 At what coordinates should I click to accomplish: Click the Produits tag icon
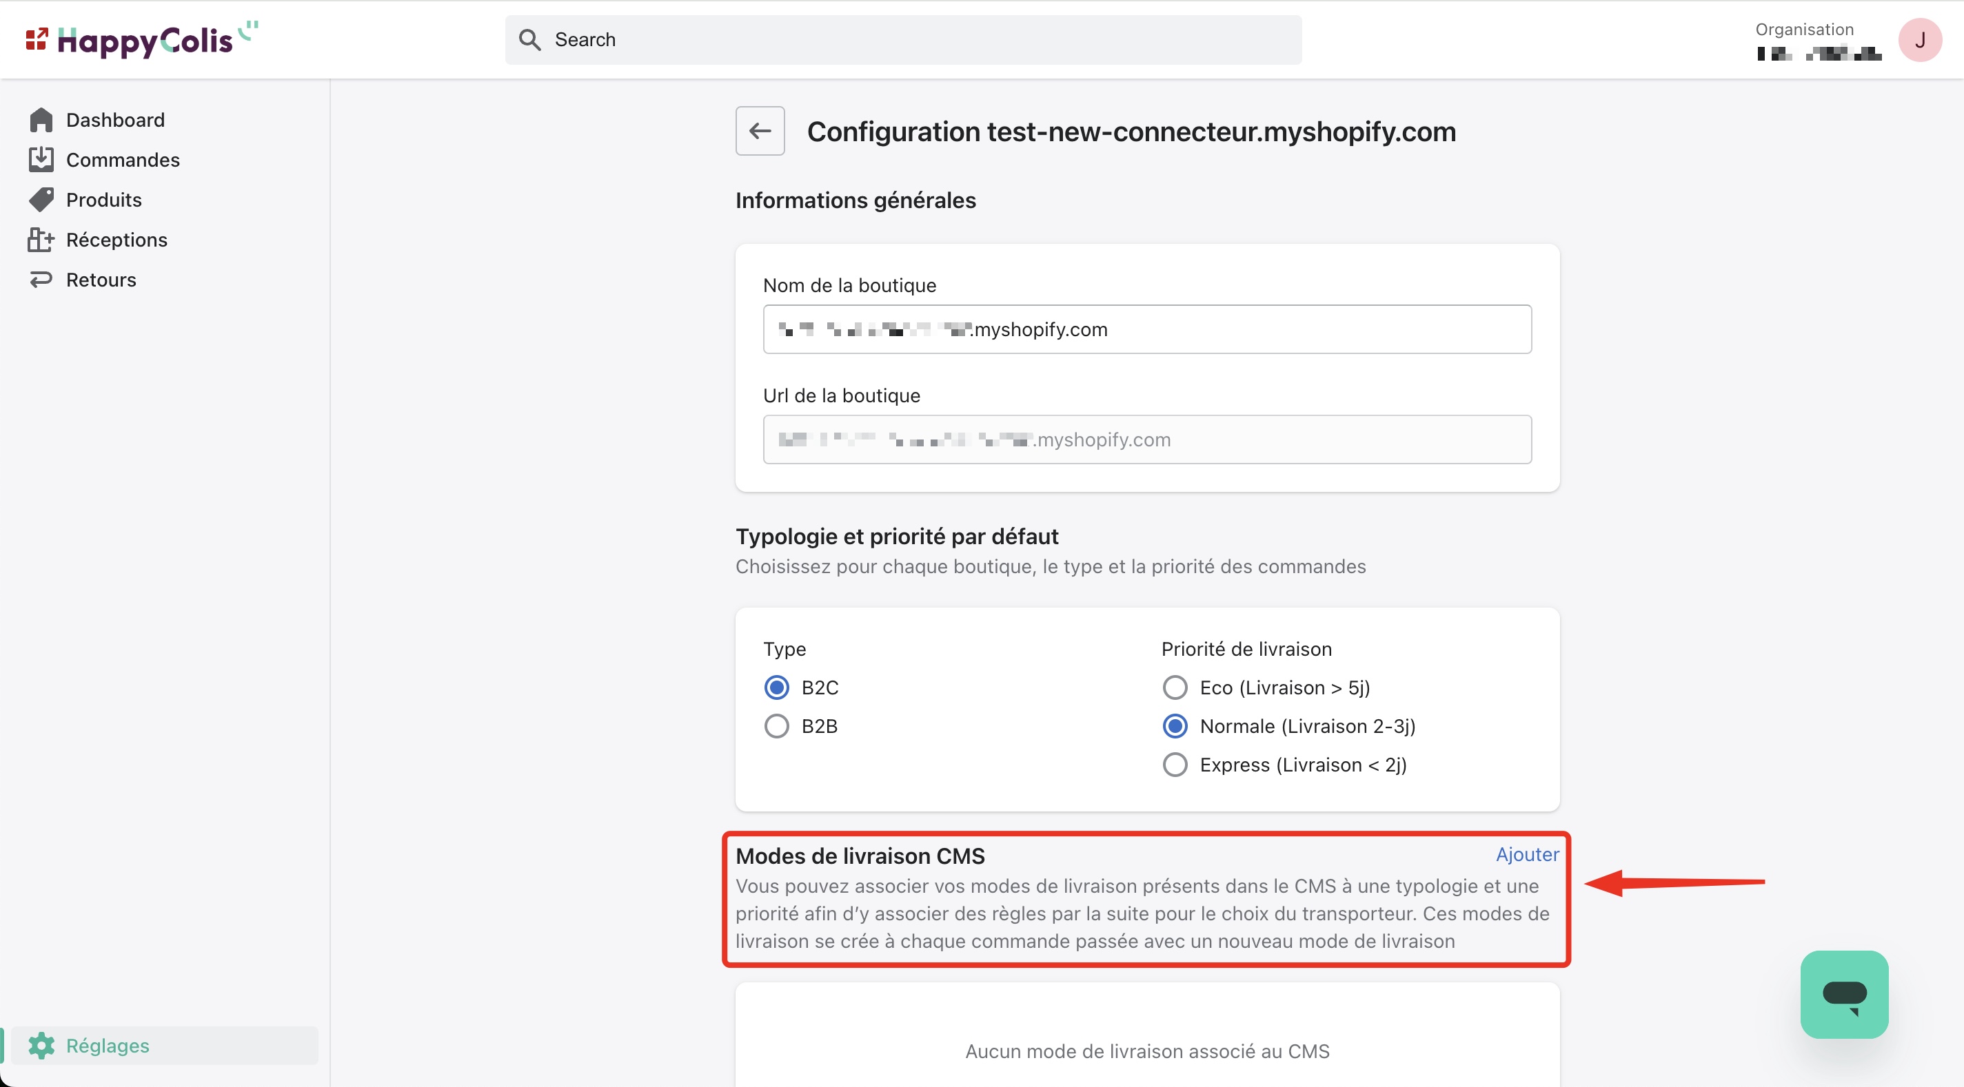[x=41, y=200]
